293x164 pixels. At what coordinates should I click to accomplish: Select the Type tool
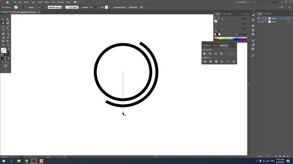3,31
